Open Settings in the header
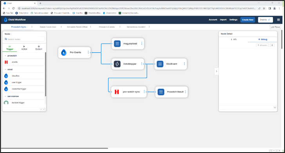 (233, 19)
